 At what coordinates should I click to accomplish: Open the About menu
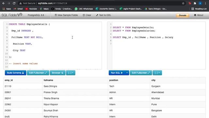[x=199, y=15]
